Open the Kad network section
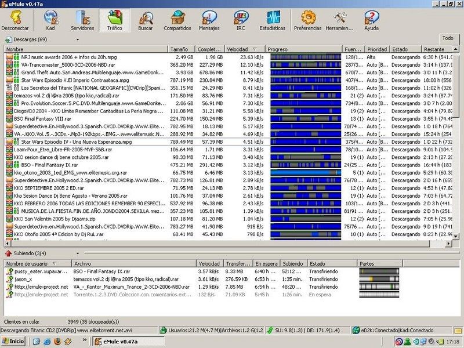 [x=50, y=20]
